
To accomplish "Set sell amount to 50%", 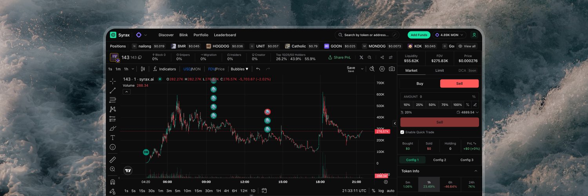I will [432, 105].
